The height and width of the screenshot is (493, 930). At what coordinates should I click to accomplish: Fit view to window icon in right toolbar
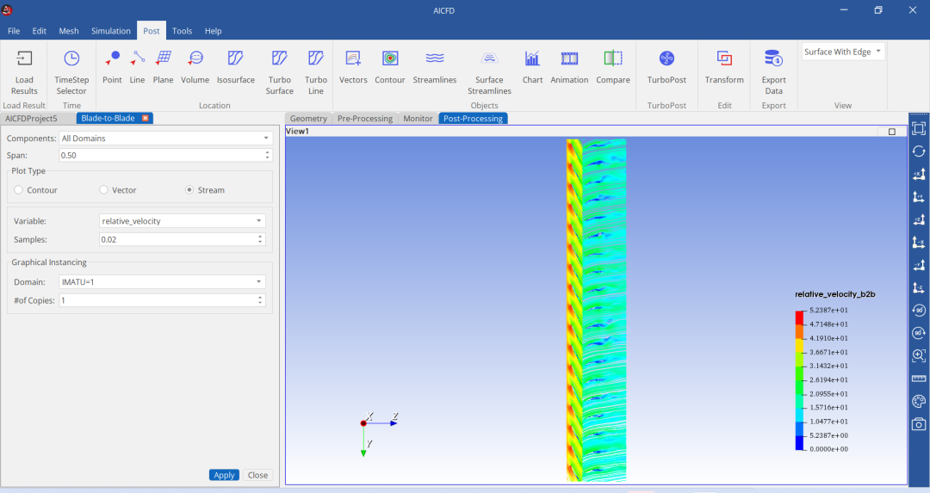coord(919,128)
